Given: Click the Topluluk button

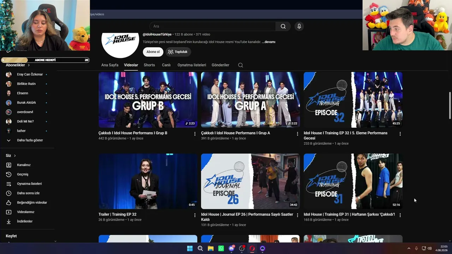Looking at the screenshot, I should click(x=178, y=52).
